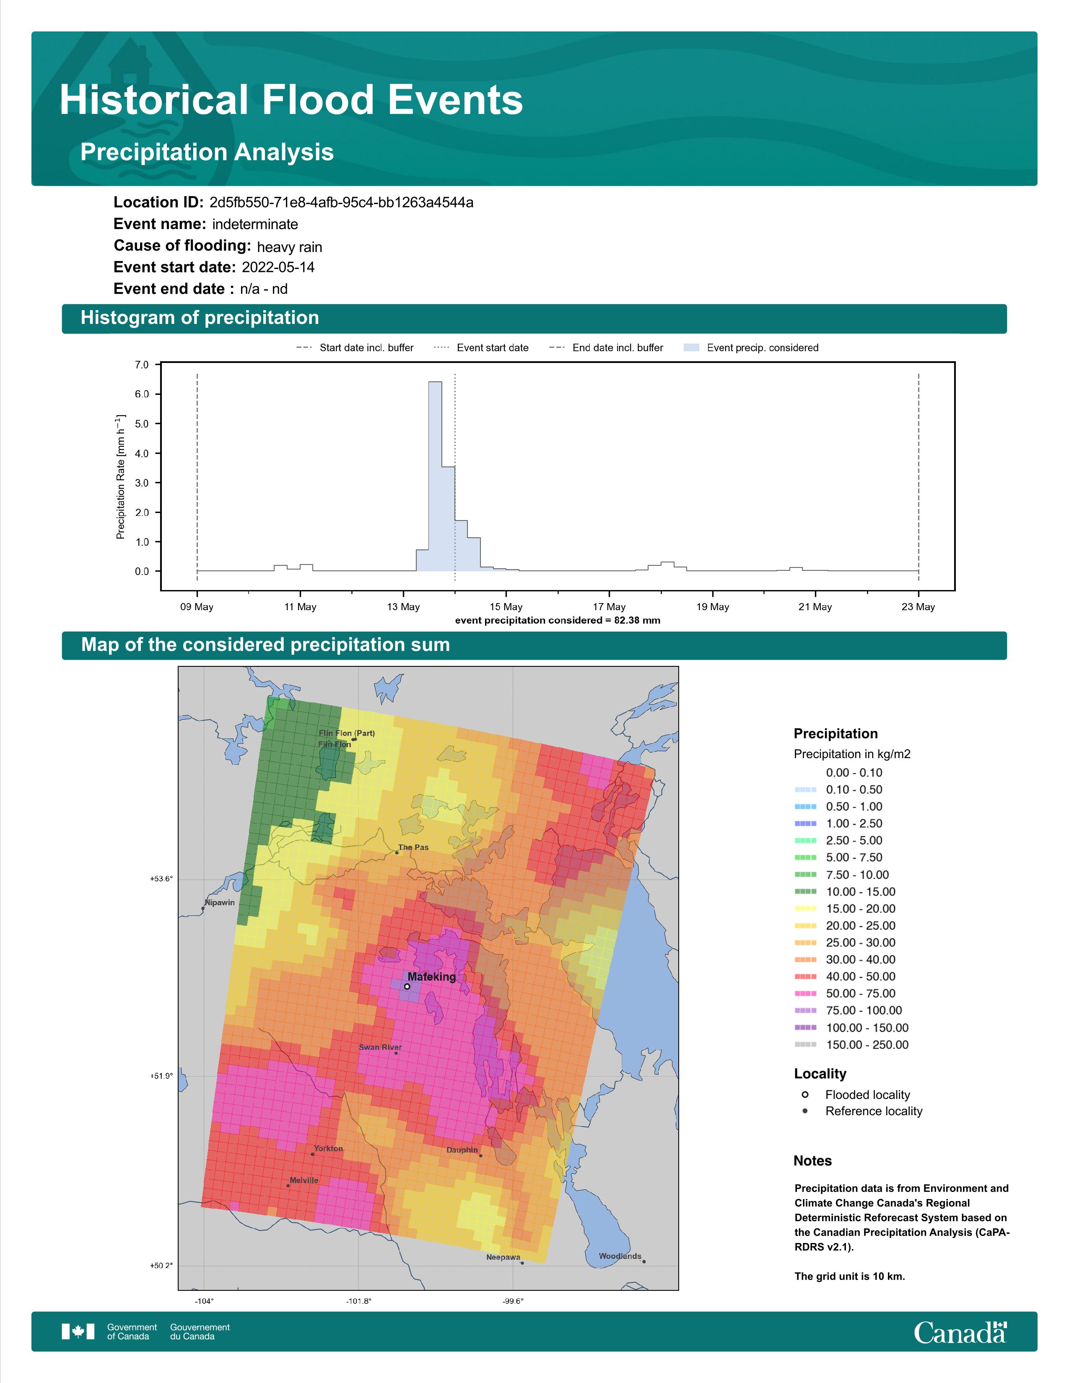Screen dimensions: 1069x1383
Task: Click the Start date incl. buffer legend entry
Action: [355, 348]
